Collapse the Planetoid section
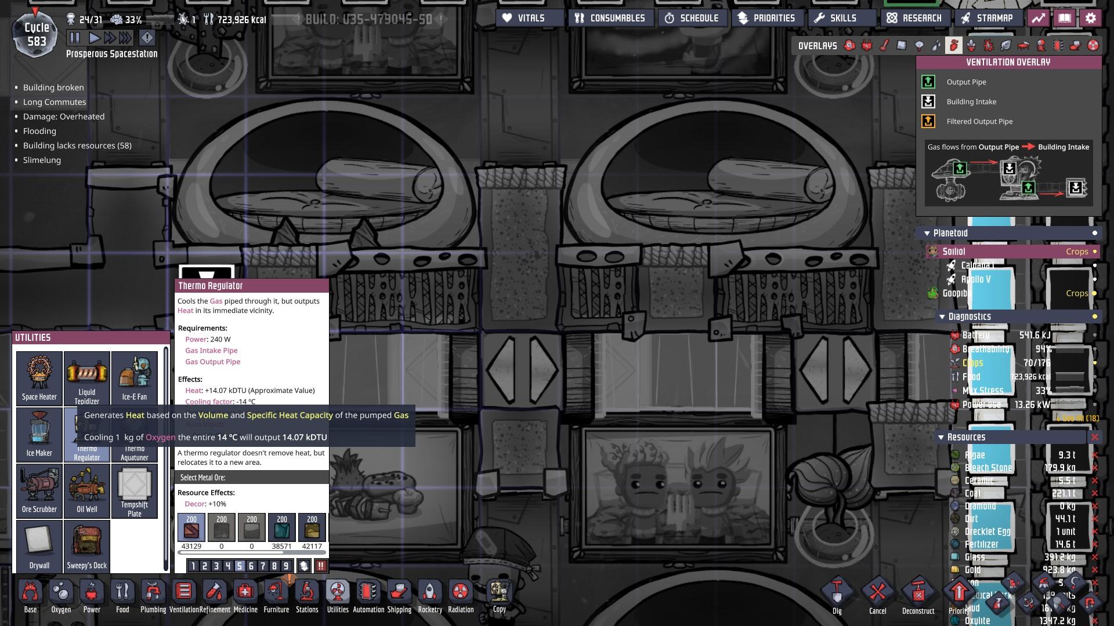Screen dimensions: 1114x626 point(927,233)
